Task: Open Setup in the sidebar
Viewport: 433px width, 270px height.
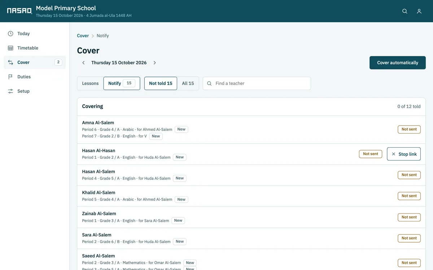Action: tap(35, 91)
